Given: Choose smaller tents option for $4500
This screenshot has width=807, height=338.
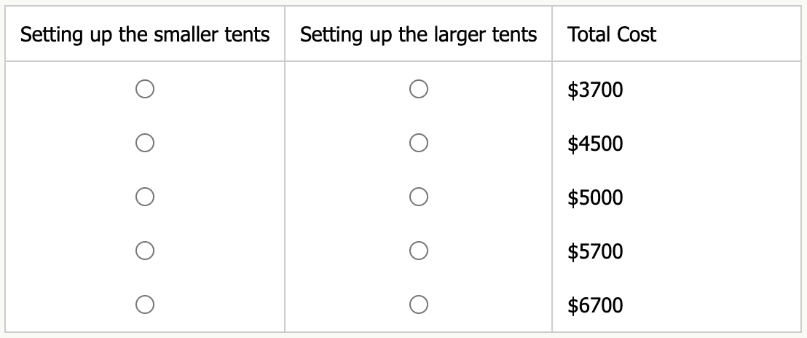Looking at the screenshot, I should point(144,143).
